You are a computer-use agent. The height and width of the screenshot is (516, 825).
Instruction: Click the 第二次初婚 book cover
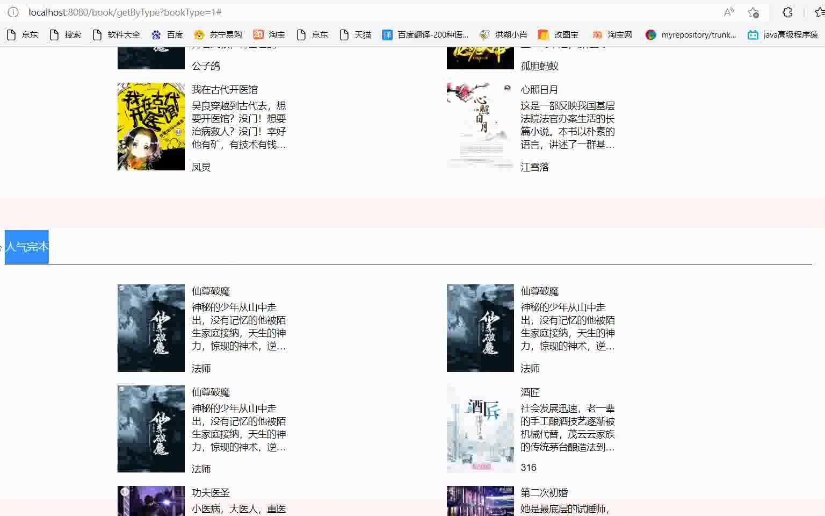(x=480, y=501)
